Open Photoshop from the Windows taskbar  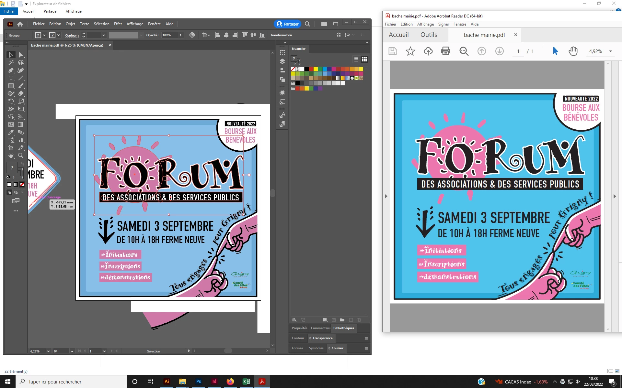click(x=199, y=382)
